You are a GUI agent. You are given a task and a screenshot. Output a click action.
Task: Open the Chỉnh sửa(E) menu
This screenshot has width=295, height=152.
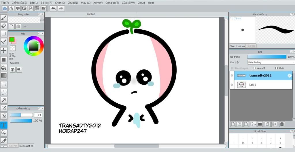click(x=19, y=3)
